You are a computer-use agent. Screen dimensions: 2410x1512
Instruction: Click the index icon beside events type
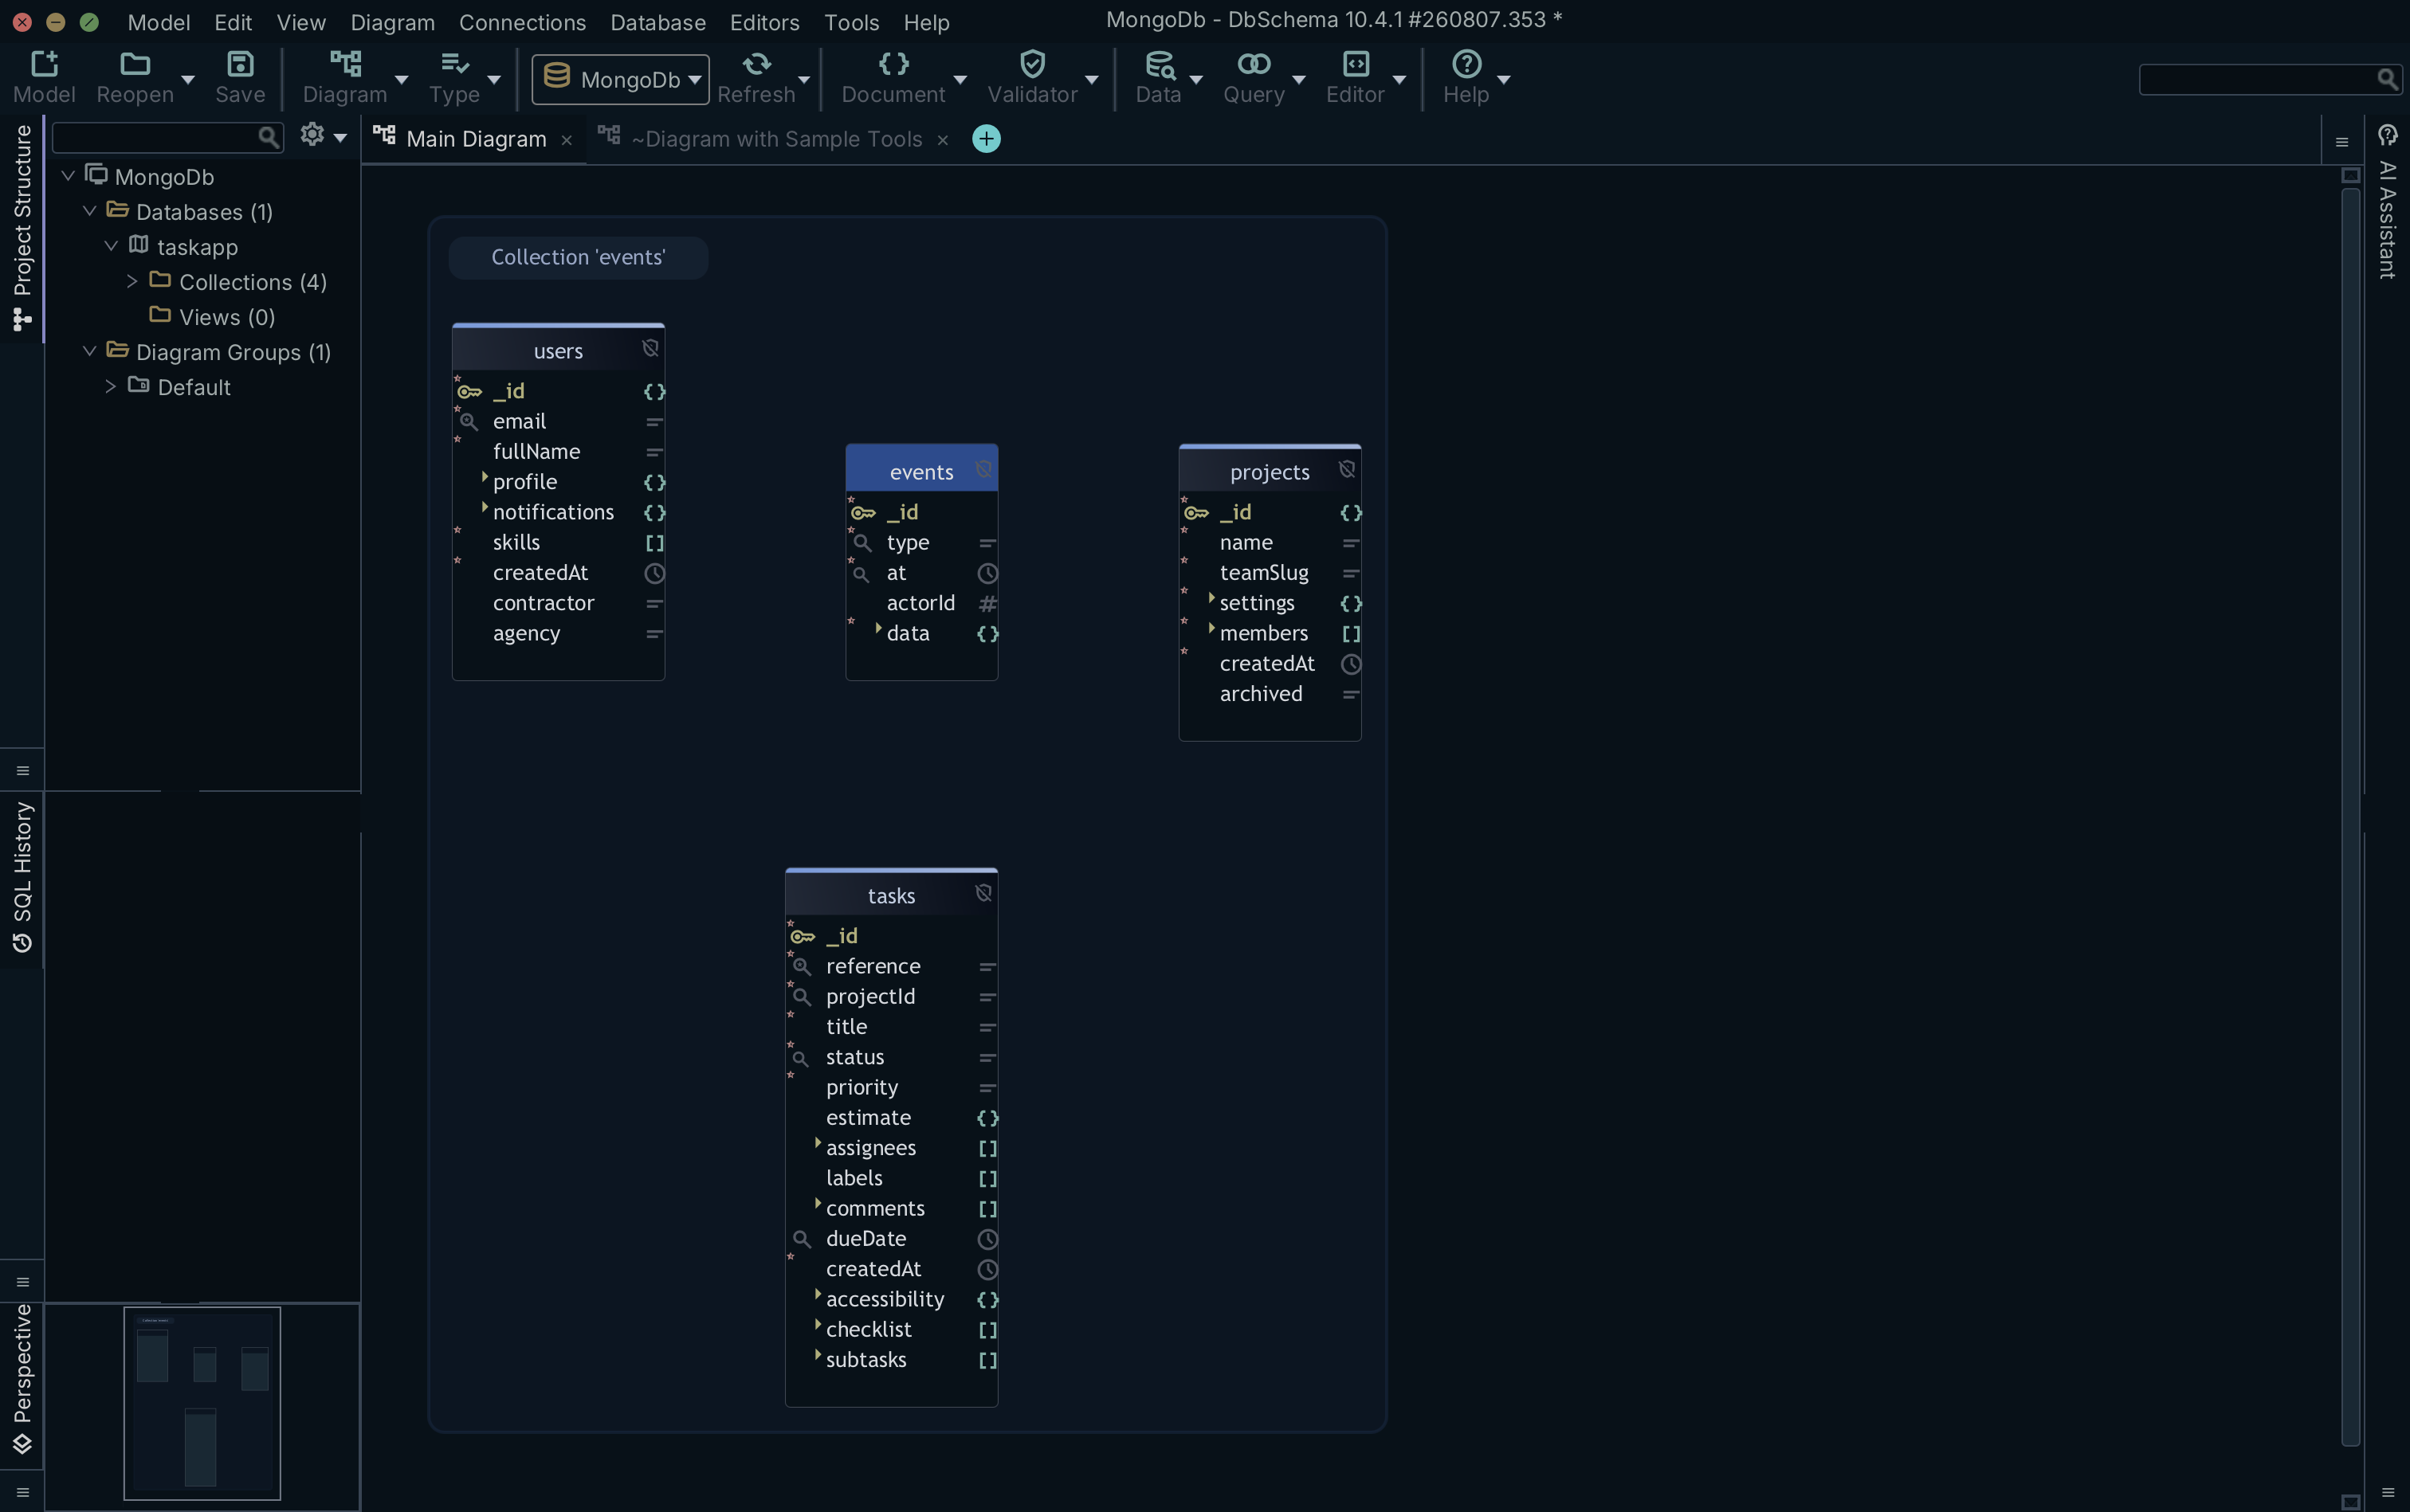click(862, 543)
